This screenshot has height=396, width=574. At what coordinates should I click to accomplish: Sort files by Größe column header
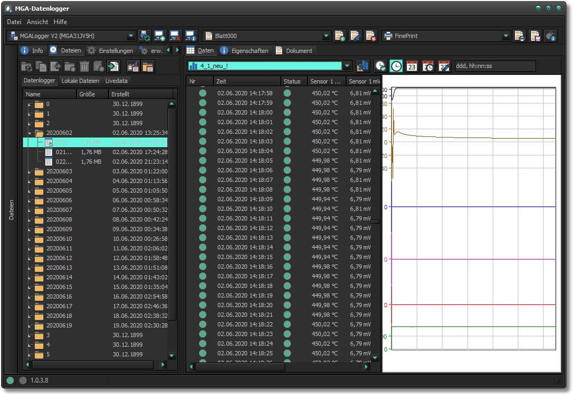[x=92, y=94]
